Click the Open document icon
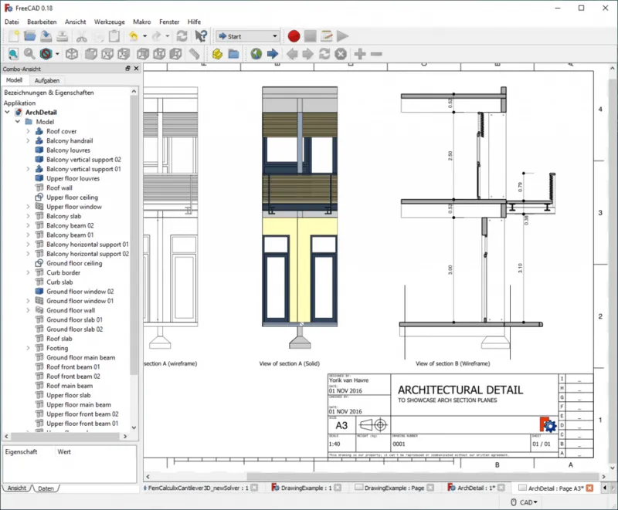 (x=31, y=35)
